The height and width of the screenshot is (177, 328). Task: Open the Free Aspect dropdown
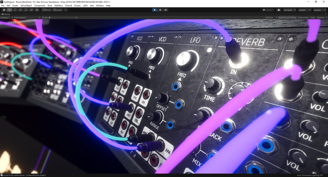27,17
